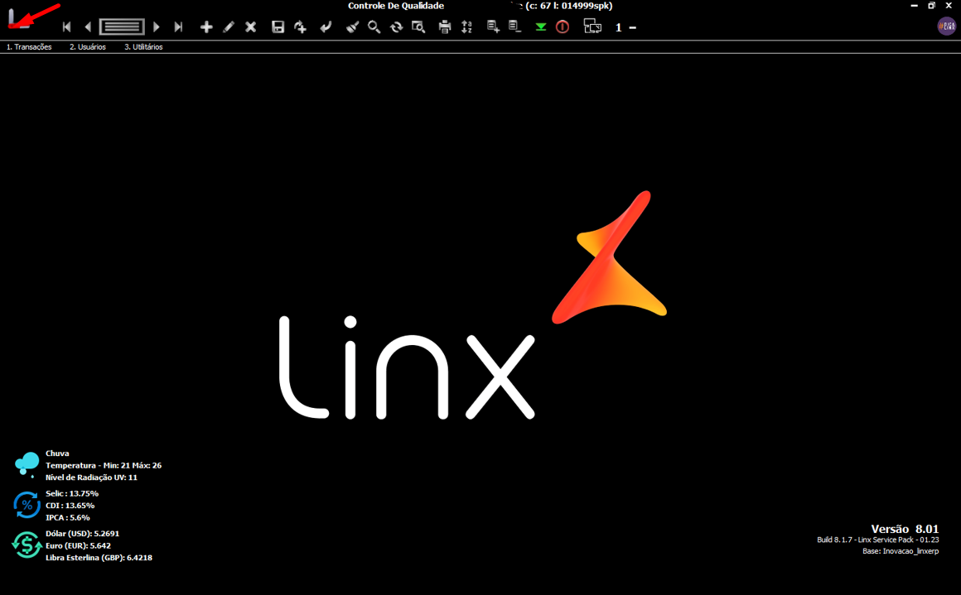Click 'Libra Esterlina (GBP): 6.4218' text
961x595 pixels.
click(x=99, y=558)
